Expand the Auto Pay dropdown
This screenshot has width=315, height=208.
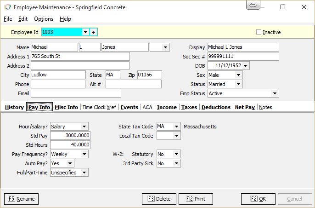coord(70,163)
